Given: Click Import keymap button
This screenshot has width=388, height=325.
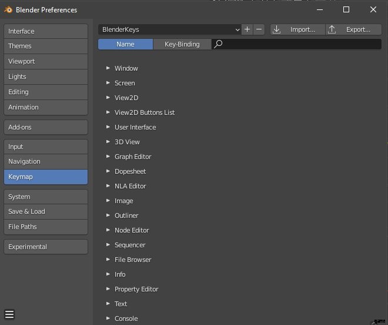Looking at the screenshot, I should pyautogui.click(x=297, y=29).
